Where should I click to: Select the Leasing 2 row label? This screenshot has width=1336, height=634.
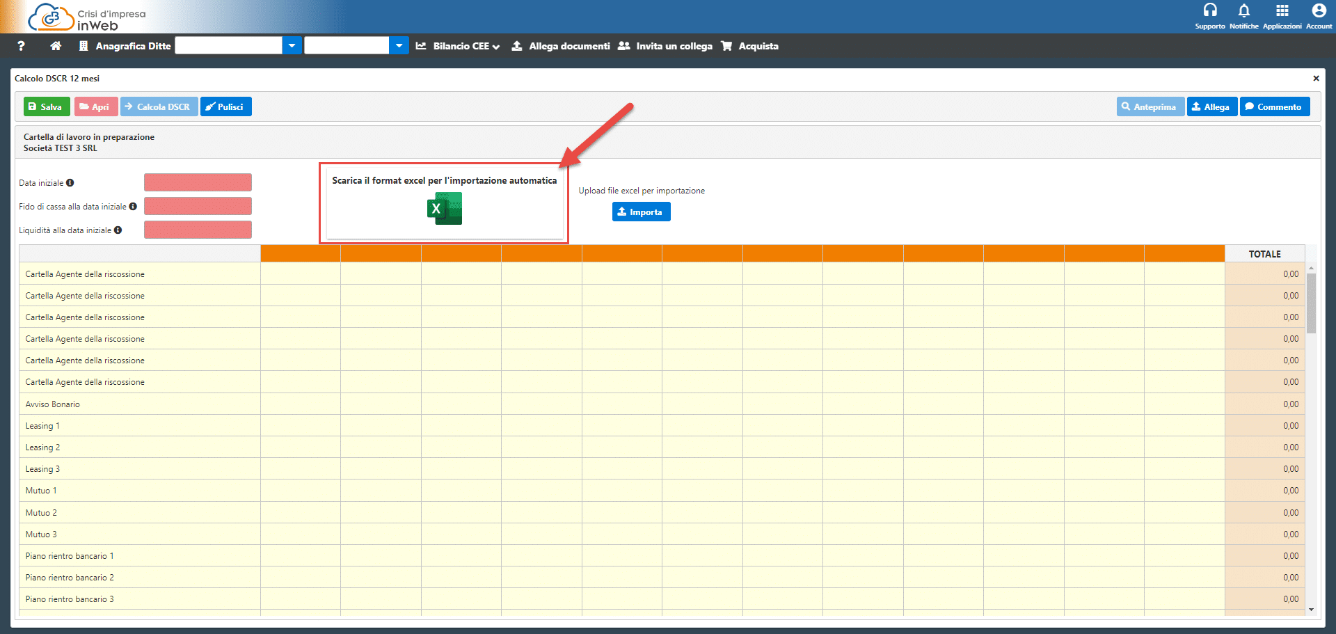(42, 447)
